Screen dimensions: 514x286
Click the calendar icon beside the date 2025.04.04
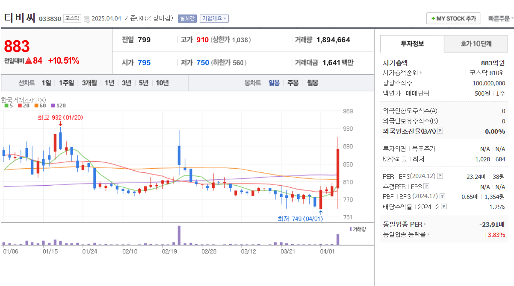(x=87, y=19)
